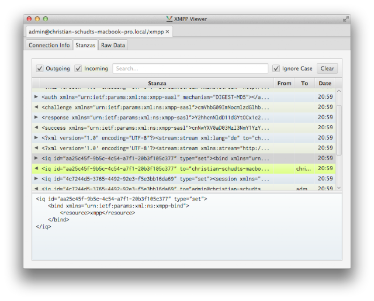Click the 20:59 date of the session iq row
This screenshot has height=301, width=374.
tap(325, 179)
